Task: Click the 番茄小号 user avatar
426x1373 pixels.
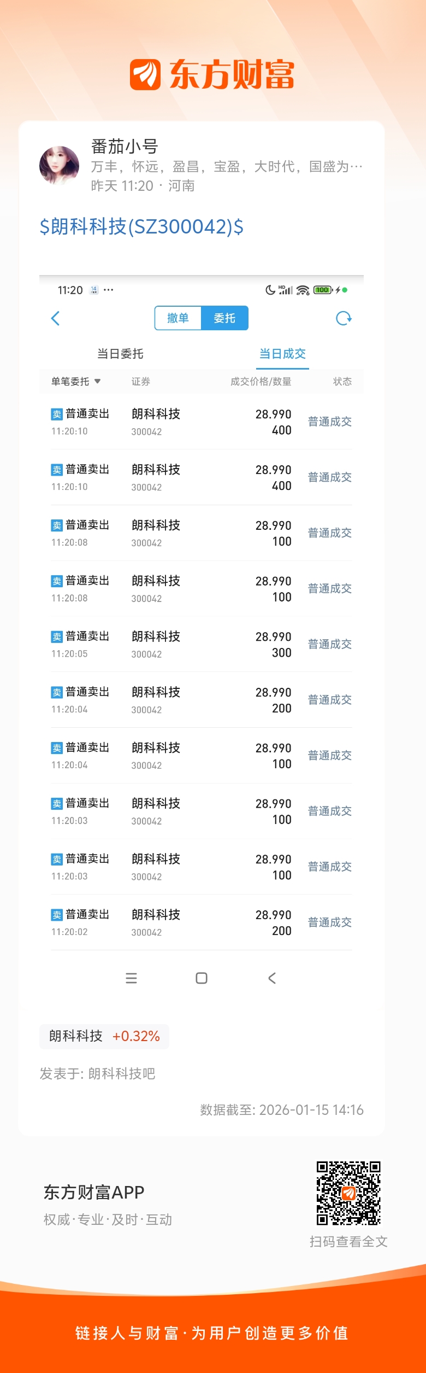Action: (x=59, y=165)
